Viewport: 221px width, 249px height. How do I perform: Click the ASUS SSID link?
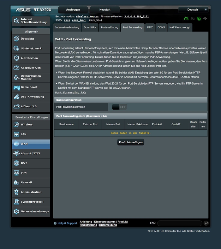click(67, 20)
